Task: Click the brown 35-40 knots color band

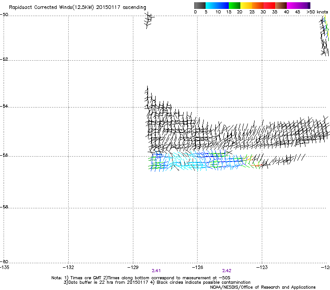Action: [x=281, y=5]
